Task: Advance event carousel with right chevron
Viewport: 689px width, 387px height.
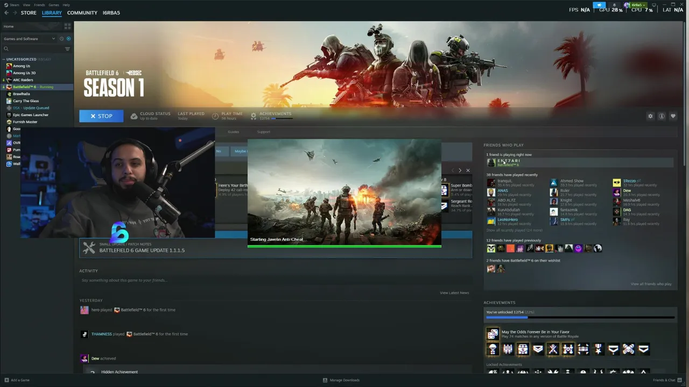Action: 460,170
